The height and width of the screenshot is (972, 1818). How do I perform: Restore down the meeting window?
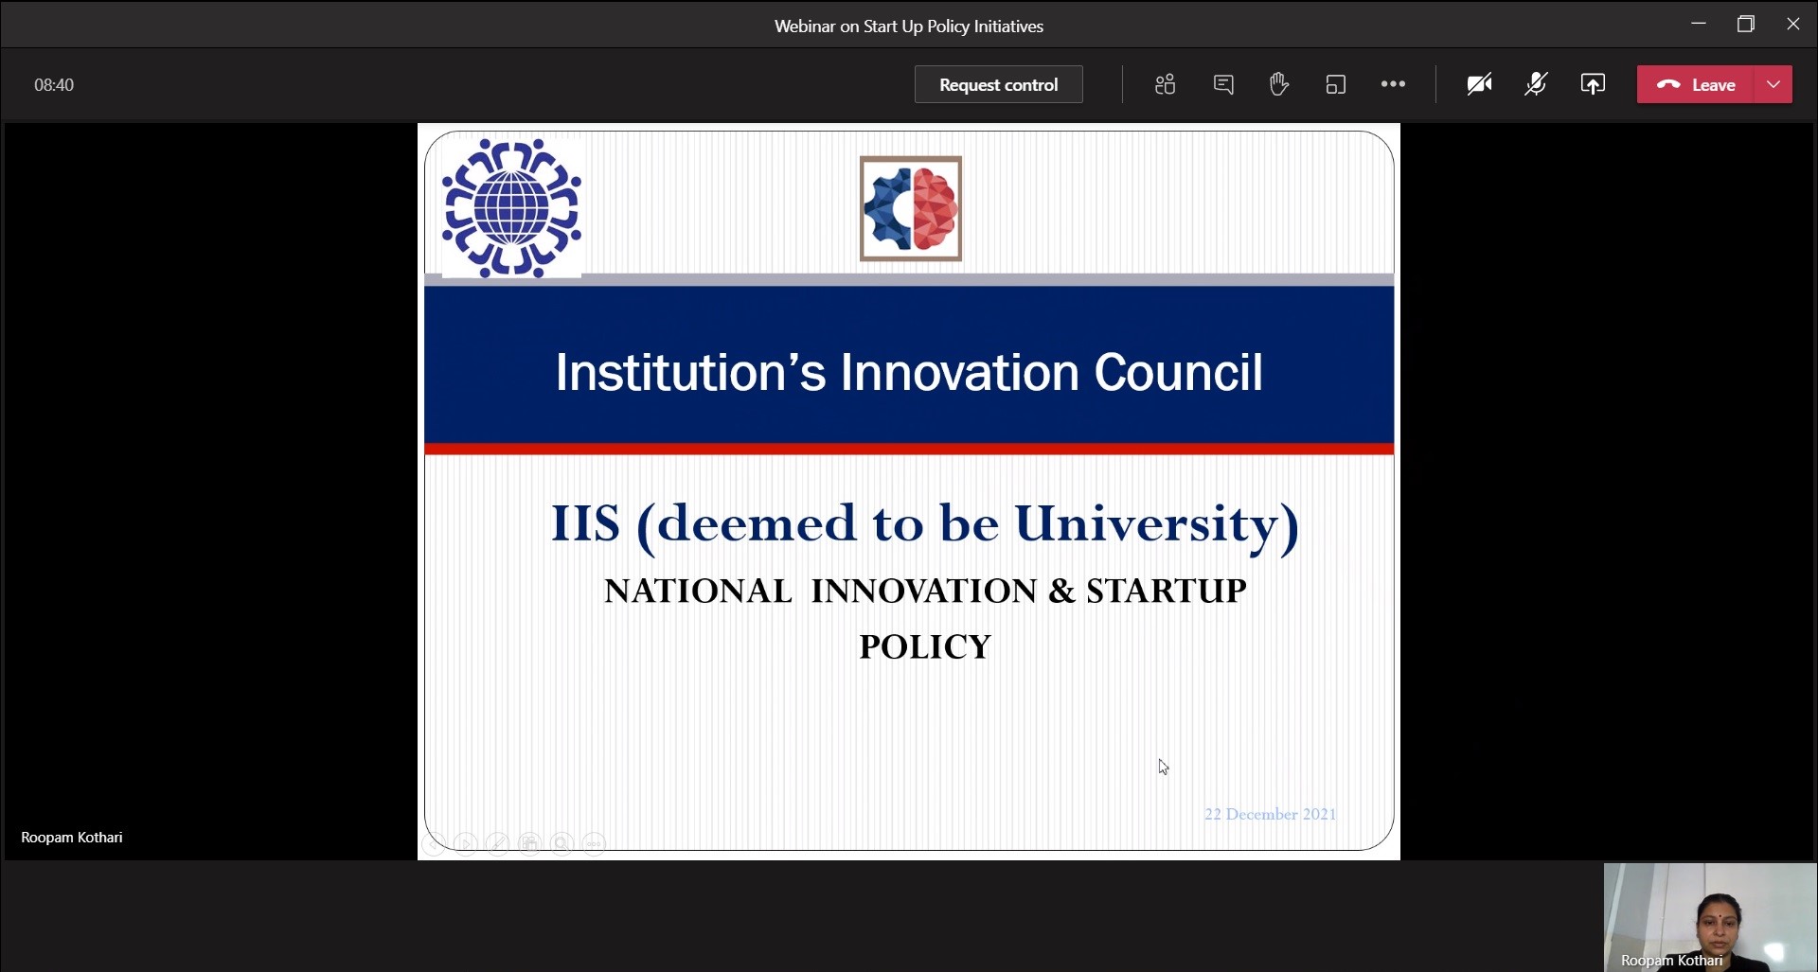1746,25
